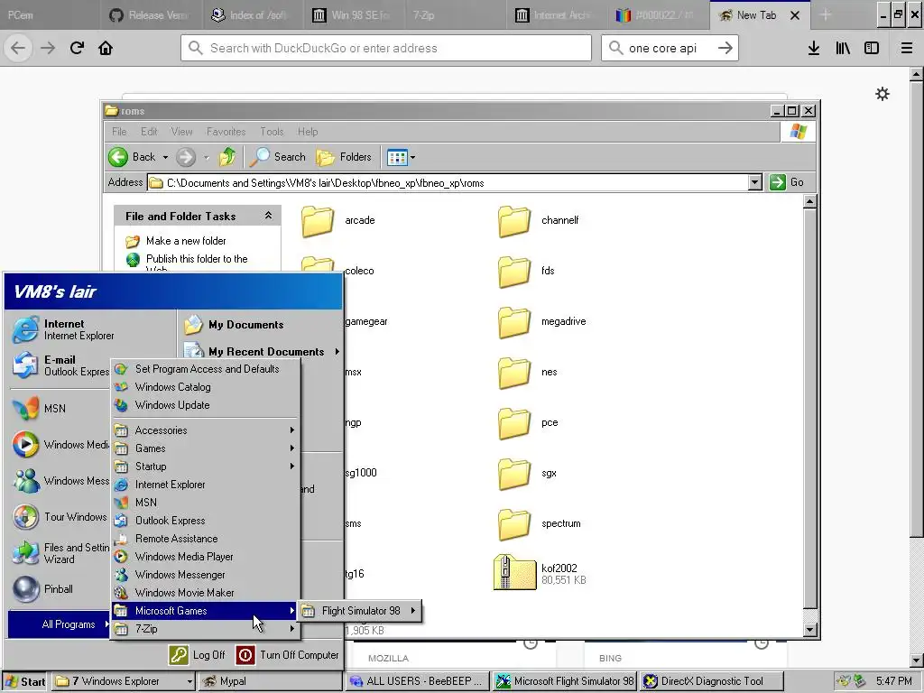Image resolution: width=924 pixels, height=693 pixels.
Task: Expand the Flight Simulator 98 submenu
Action: coord(360,611)
